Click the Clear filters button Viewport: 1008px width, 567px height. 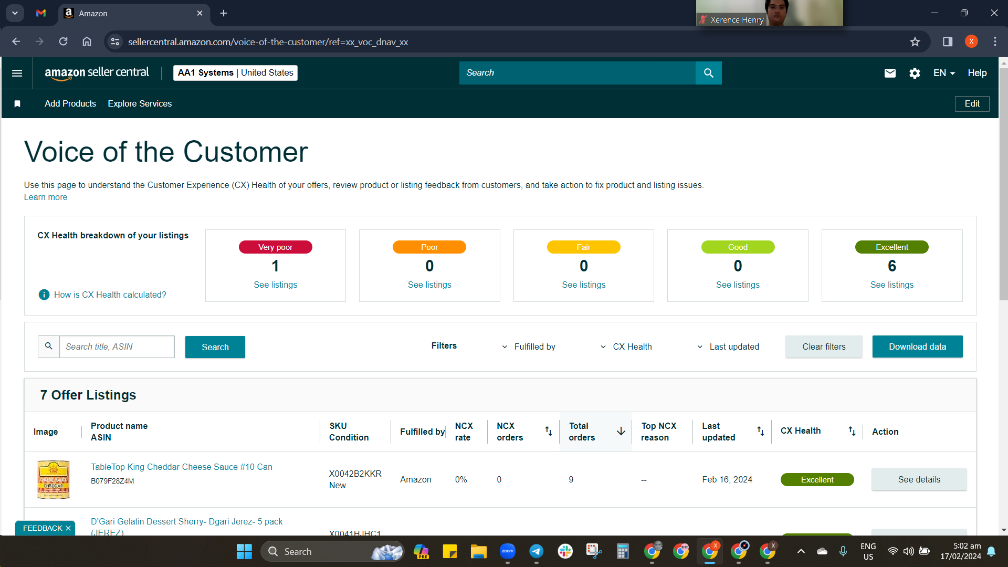pyautogui.click(x=824, y=346)
